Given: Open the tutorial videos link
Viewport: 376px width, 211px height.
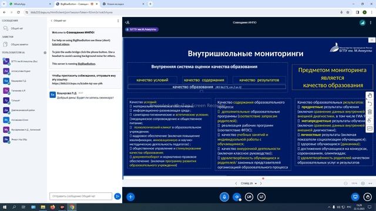Looking at the screenshot, I should pyautogui.click(x=61, y=45).
